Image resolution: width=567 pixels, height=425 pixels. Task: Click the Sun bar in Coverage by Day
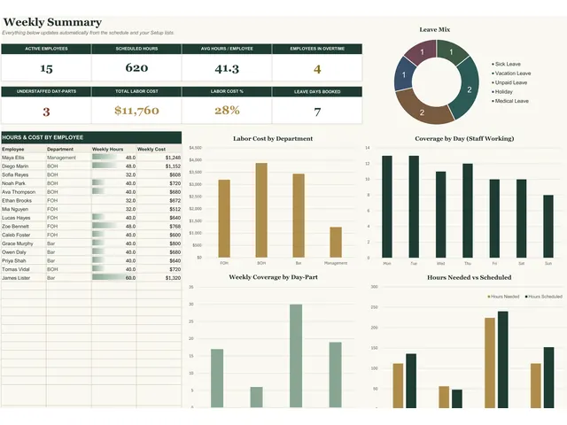point(548,227)
